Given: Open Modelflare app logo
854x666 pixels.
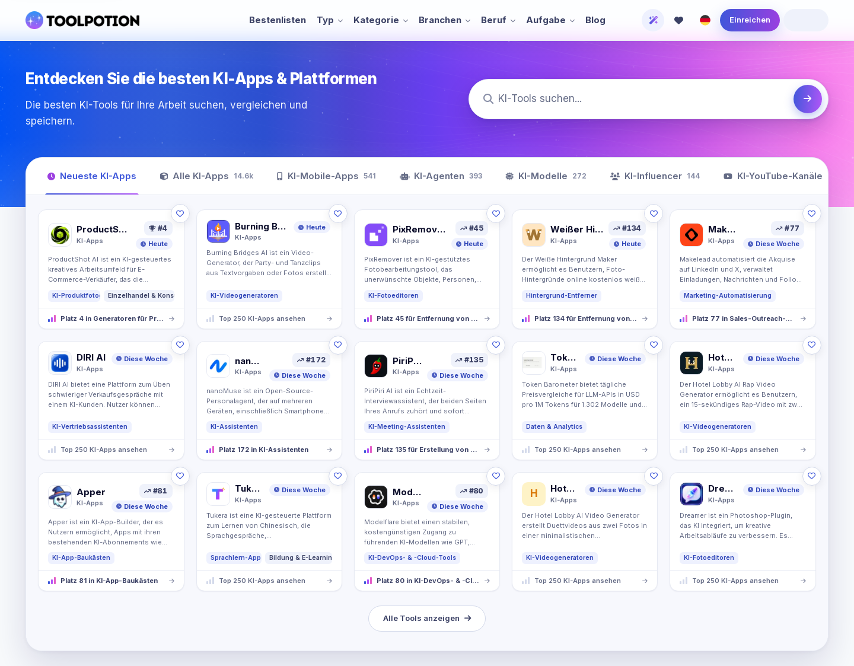Looking at the screenshot, I should point(376,497).
